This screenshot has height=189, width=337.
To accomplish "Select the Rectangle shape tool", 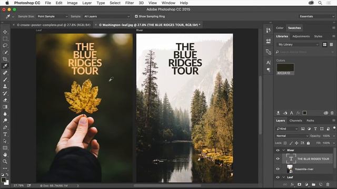I will click(5, 148).
